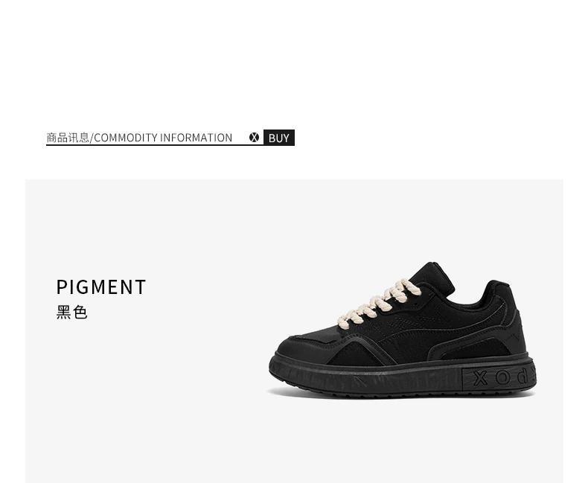The height and width of the screenshot is (483, 588).
Task: Select the 黑色 color label
Action: pos(72,312)
